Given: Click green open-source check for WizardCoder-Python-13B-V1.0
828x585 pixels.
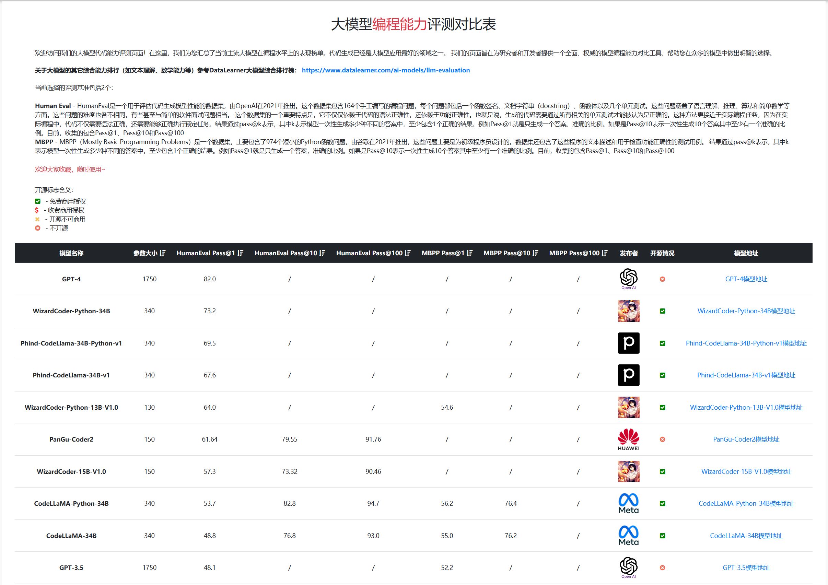Looking at the screenshot, I should coord(662,408).
